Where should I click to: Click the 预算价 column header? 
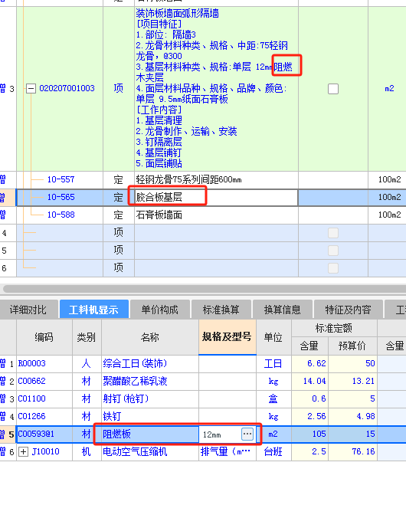pos(352,346)
